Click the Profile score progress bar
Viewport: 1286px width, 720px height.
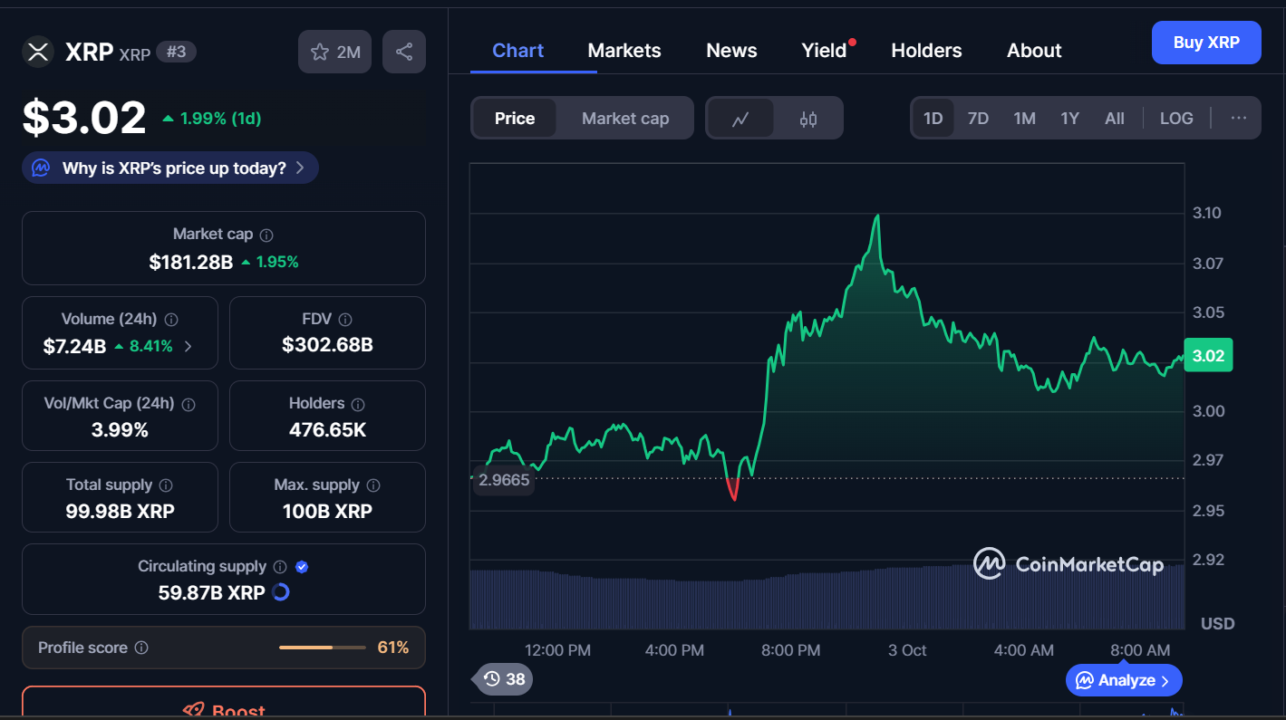coord(318,648)
